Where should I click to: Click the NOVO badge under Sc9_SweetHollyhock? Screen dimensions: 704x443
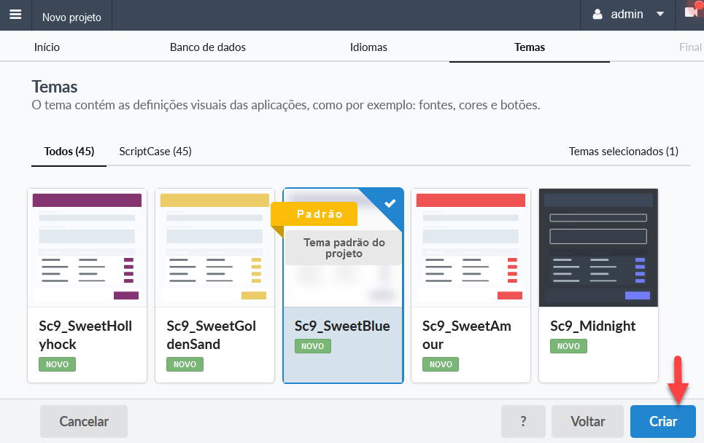point(57,364)
